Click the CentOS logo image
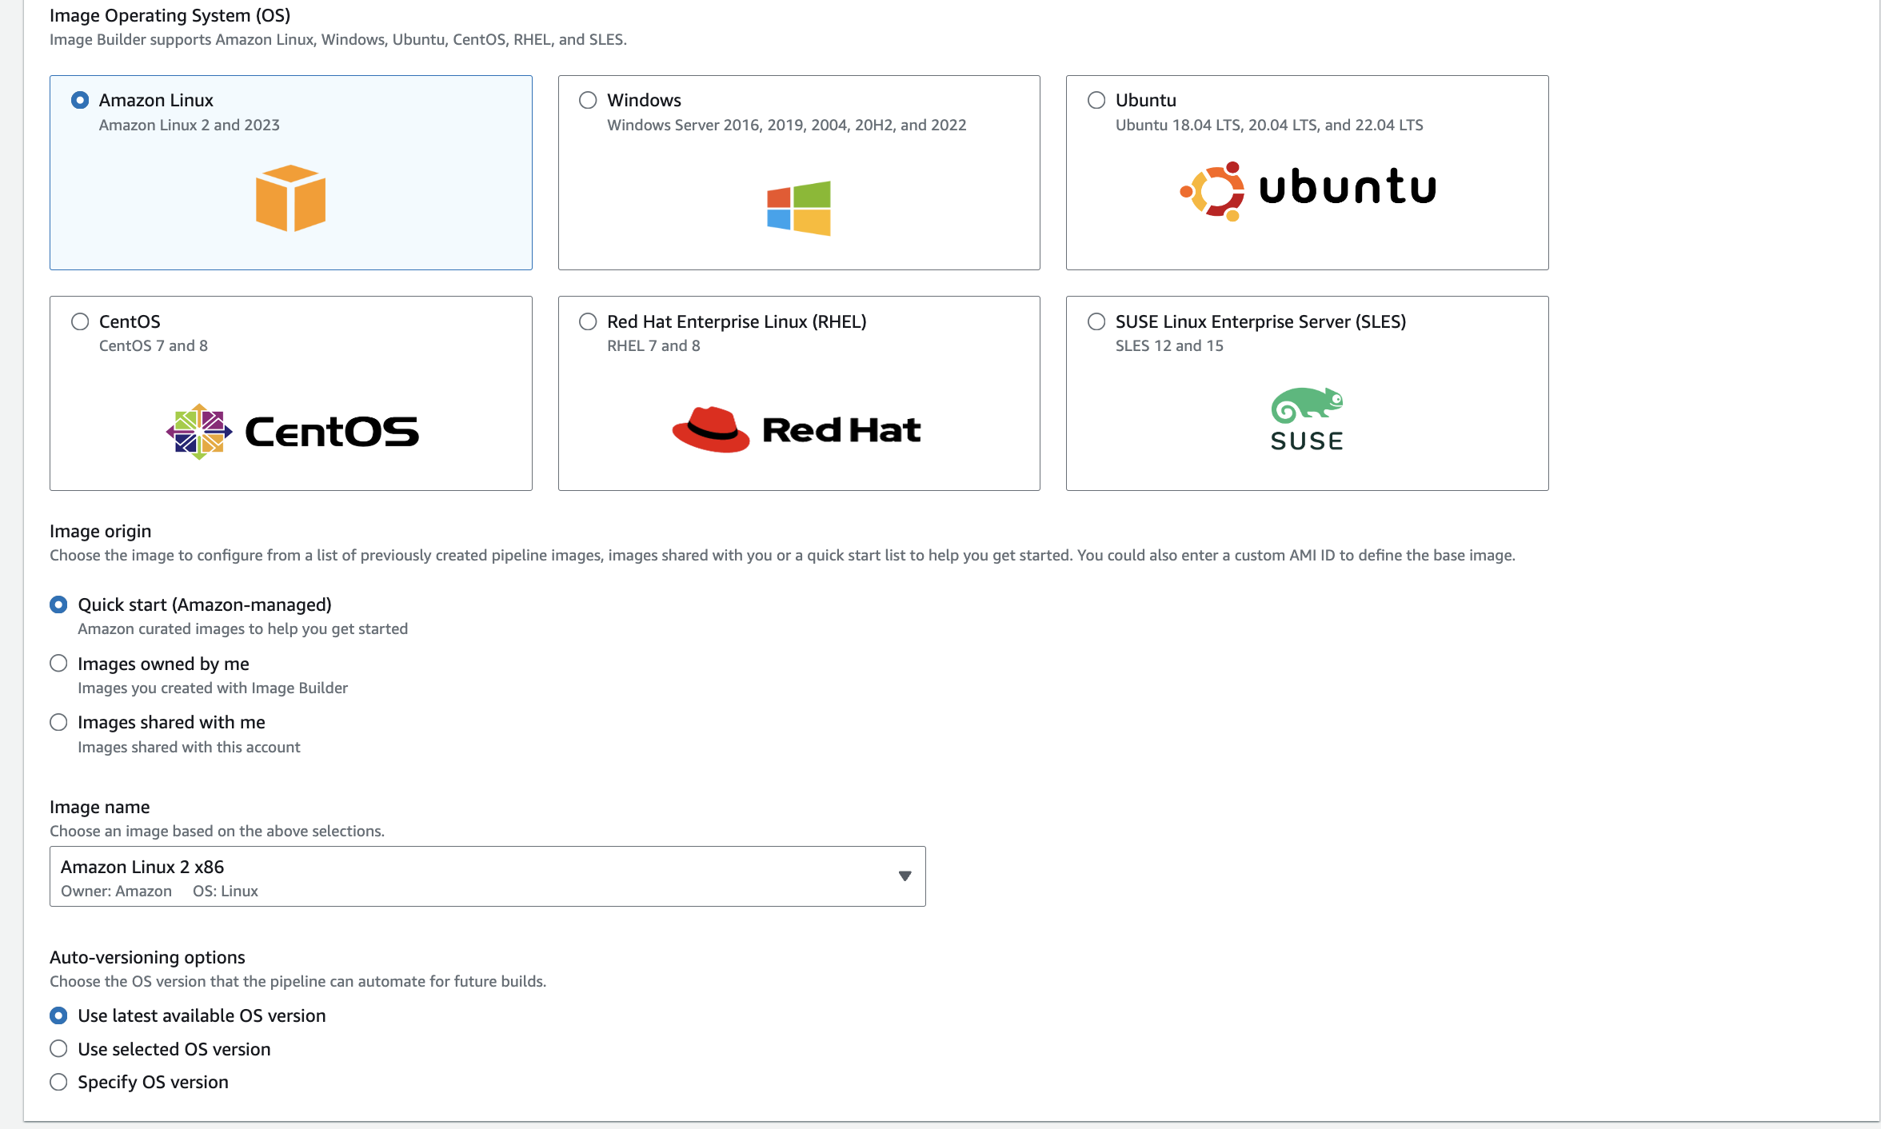The image size is (1881, 1129). tap(292, 432)
